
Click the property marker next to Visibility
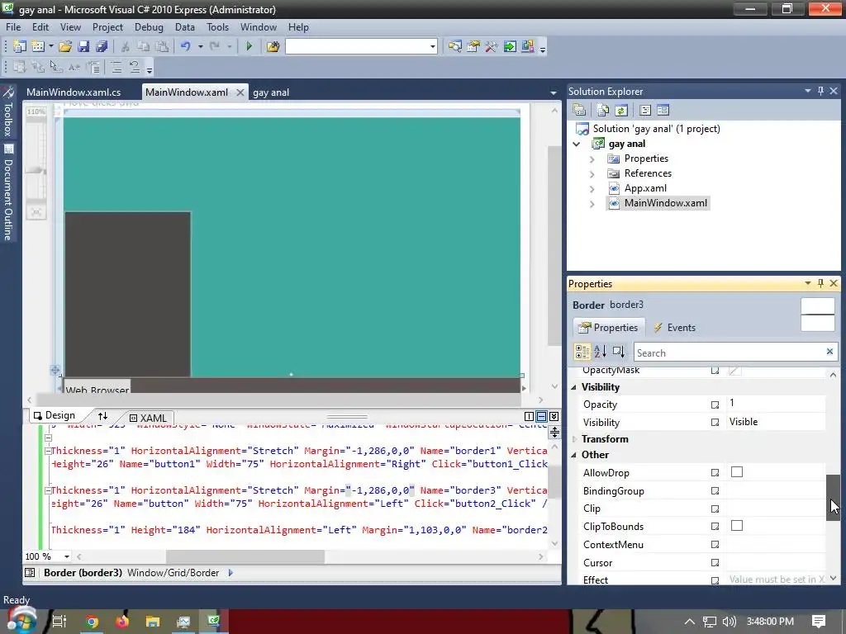click(x=715, y=423)
